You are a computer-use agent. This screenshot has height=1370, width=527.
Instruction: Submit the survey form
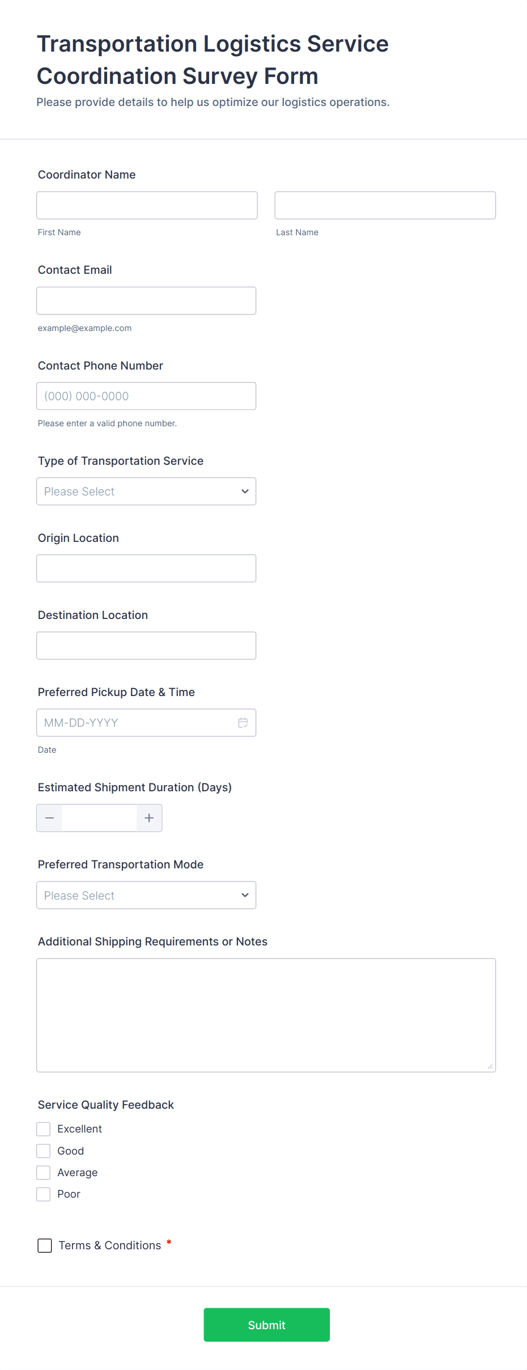point(266,1325)
